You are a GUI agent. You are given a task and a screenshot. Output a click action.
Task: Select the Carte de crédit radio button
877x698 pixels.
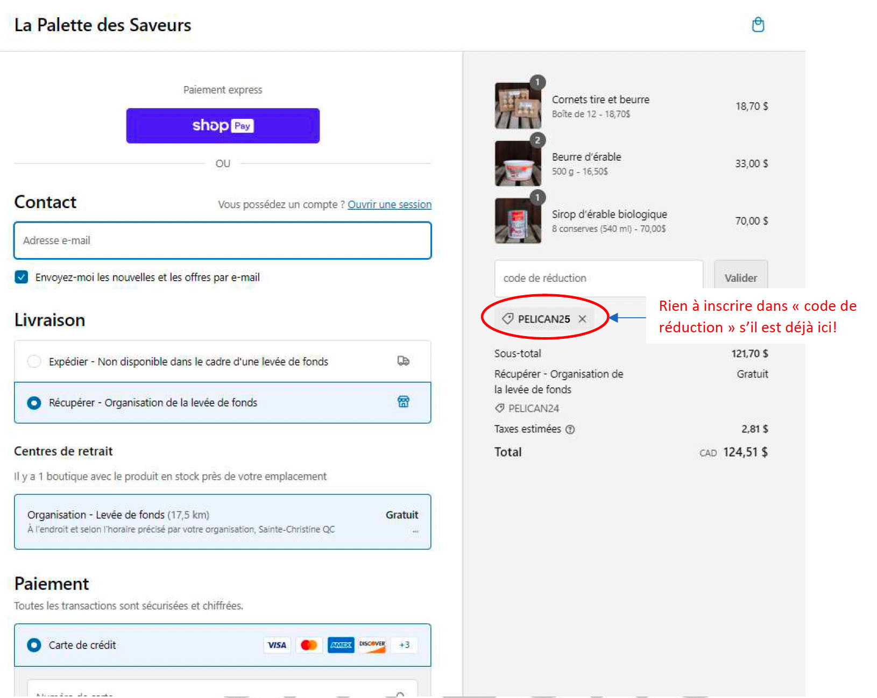34,645
